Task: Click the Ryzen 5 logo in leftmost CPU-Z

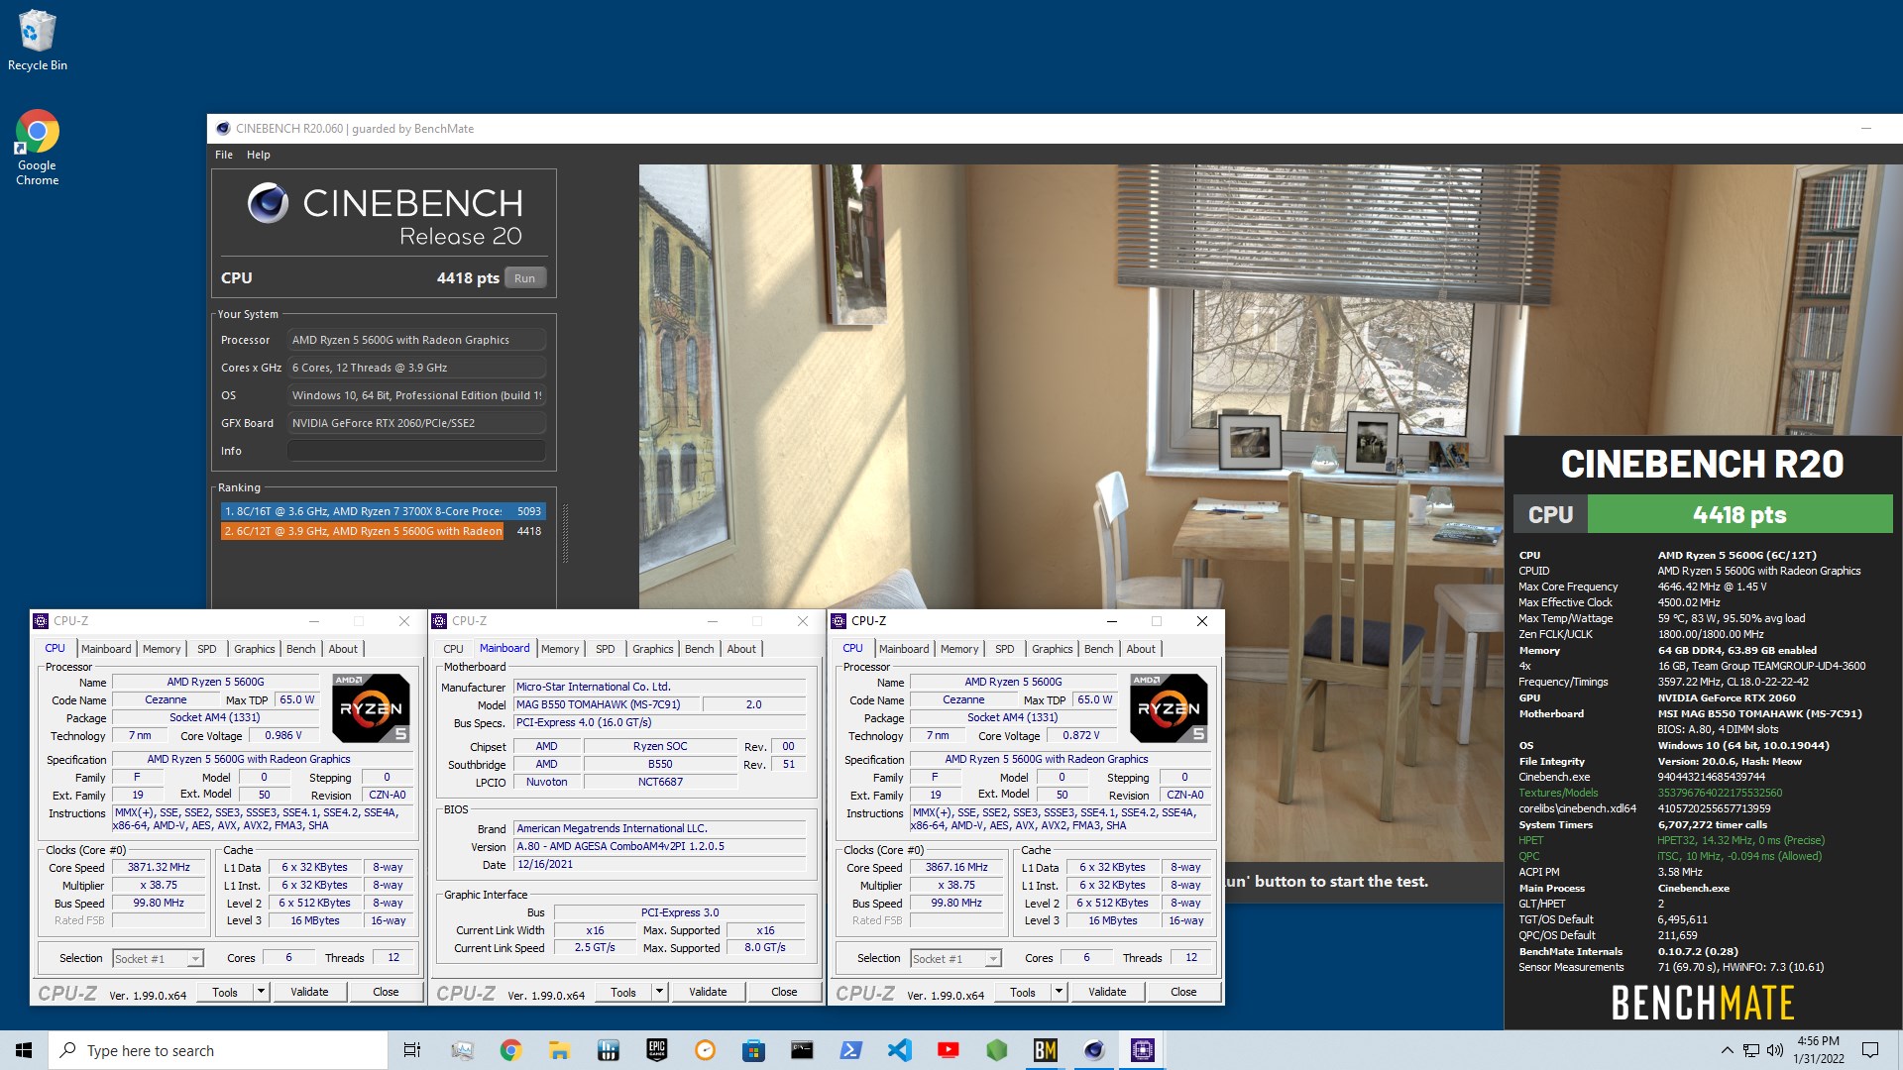Action: point(371,707)
